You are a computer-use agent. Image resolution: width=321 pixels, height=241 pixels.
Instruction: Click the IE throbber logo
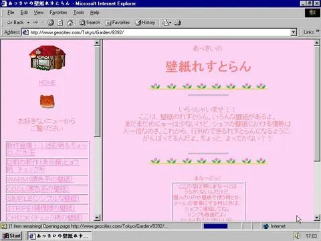312,13
